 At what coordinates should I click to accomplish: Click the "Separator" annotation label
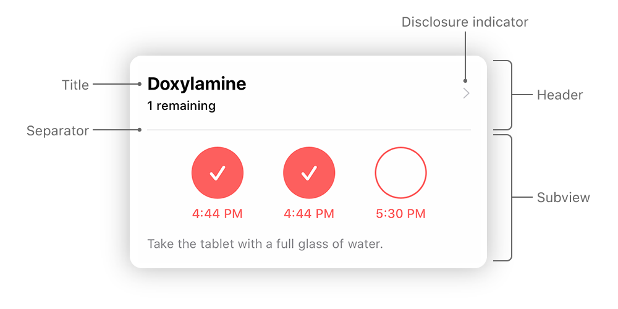tap(57, 131)
